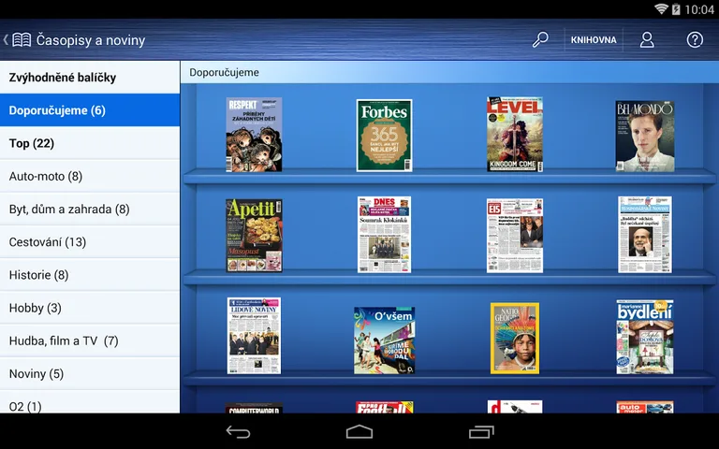Open the E15 newspaper cover

coord(515,236)
